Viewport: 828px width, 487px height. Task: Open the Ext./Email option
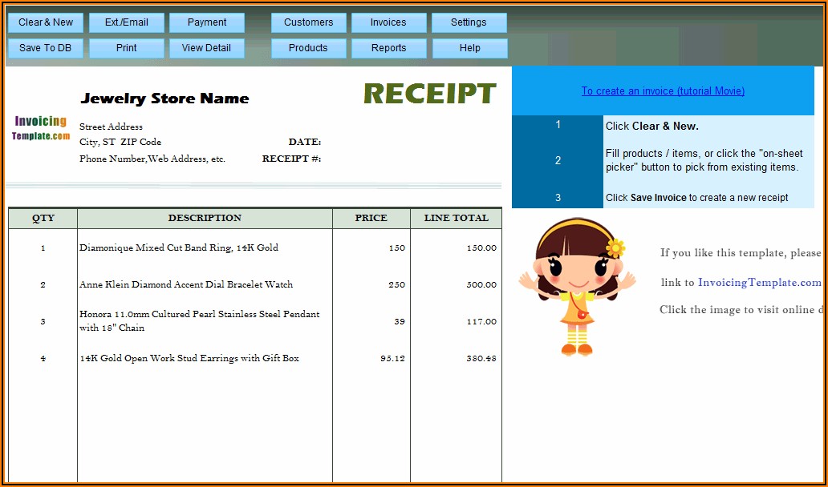pyautogui.click(x=127, y=22)
